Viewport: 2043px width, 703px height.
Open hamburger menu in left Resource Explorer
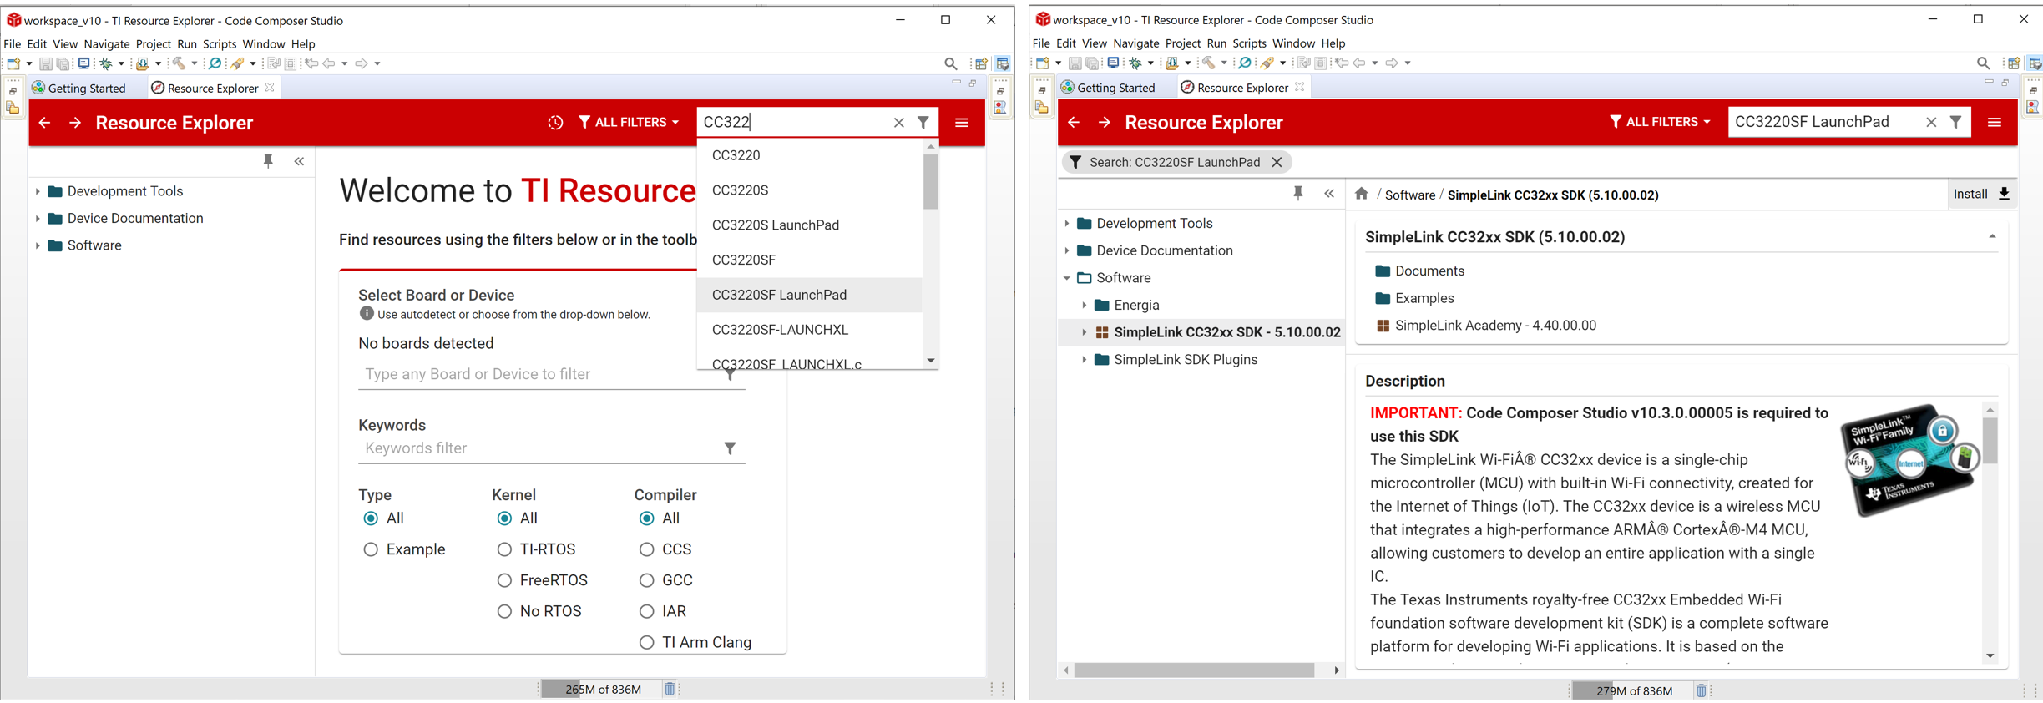click(962, 123)
